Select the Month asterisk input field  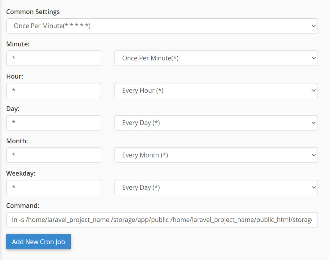[x=53, y=155]
